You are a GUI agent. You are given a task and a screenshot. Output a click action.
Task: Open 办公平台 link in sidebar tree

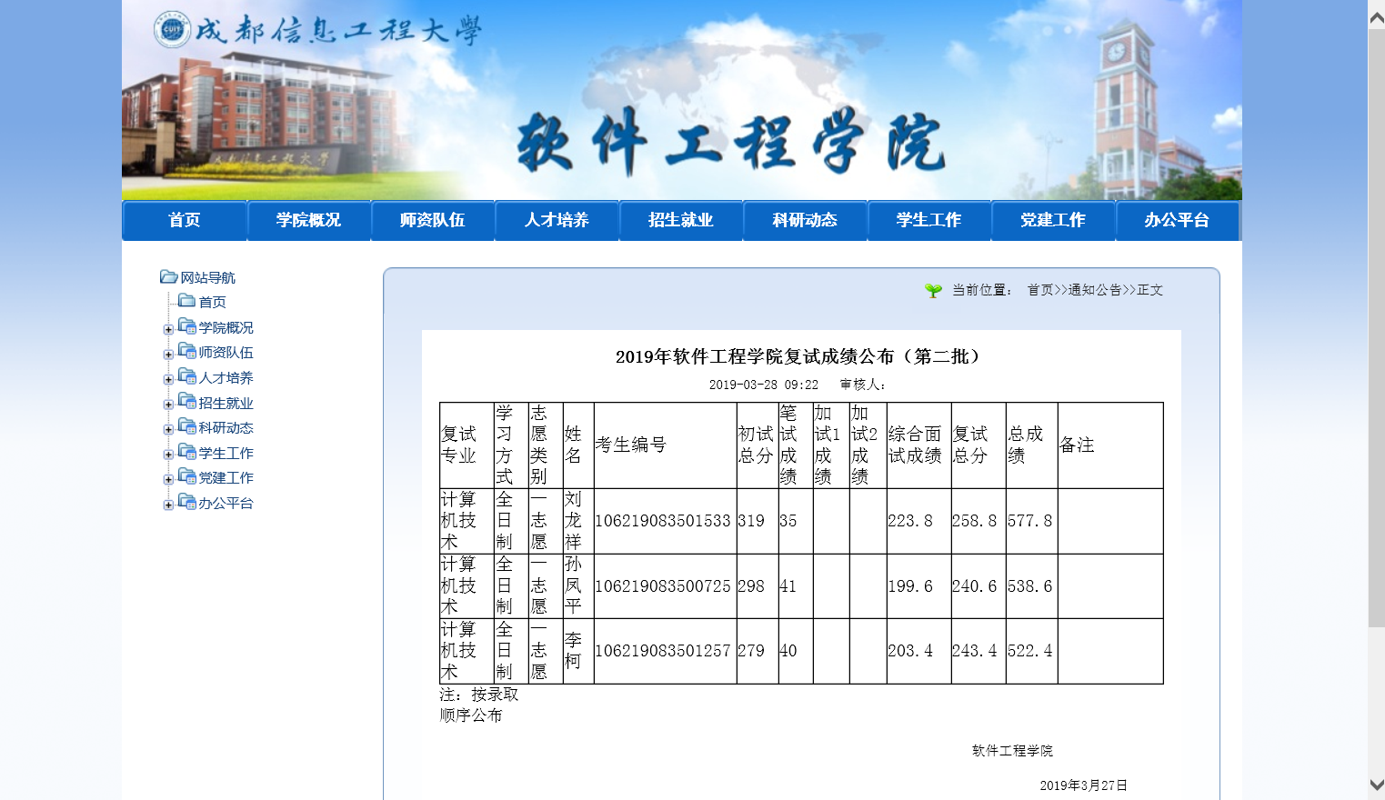click(x=226, y=503)
